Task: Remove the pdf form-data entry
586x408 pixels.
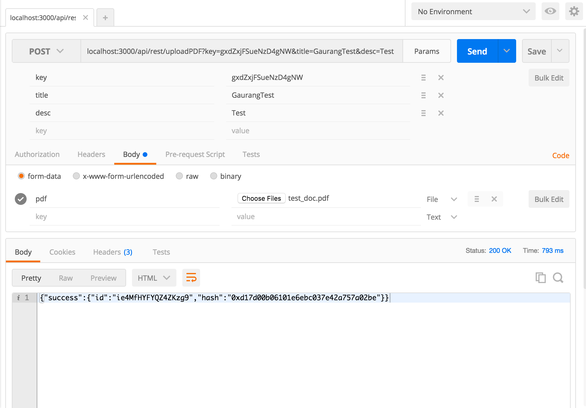Action: [x=494, y=199]
